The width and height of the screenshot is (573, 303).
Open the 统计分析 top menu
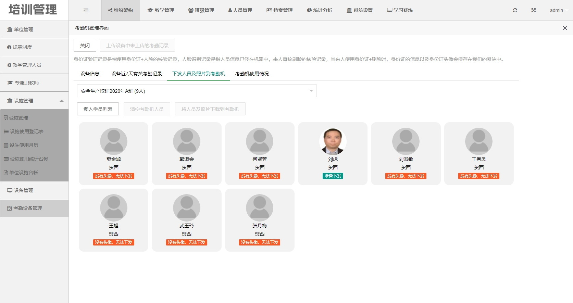click(320, 10)
